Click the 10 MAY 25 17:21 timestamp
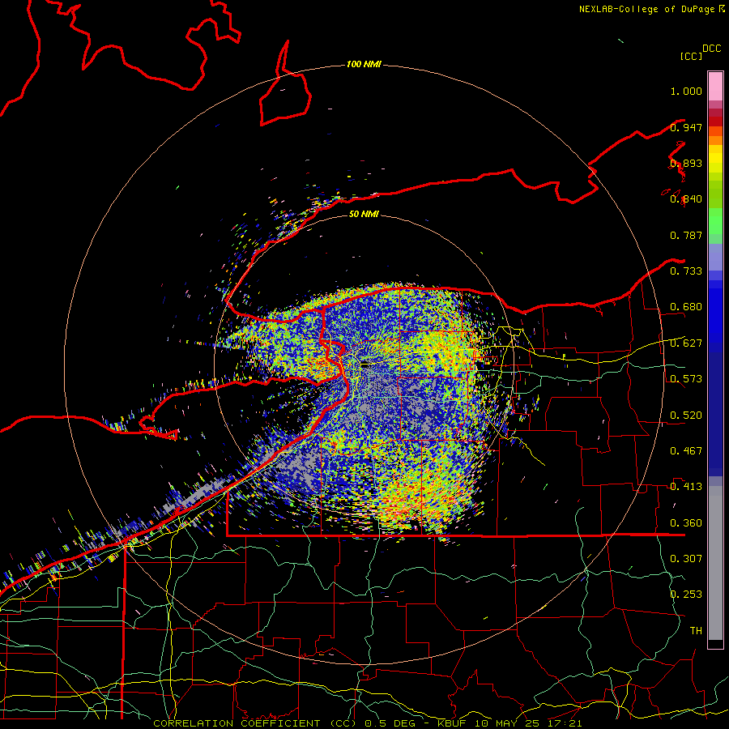This screenshot has height=729, width=729. coord(528,723)
